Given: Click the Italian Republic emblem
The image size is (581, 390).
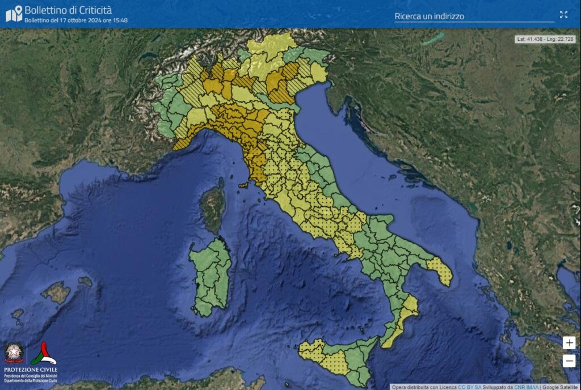Looking at the screenshot, I should pyautogui.click(x=14, y=353).
